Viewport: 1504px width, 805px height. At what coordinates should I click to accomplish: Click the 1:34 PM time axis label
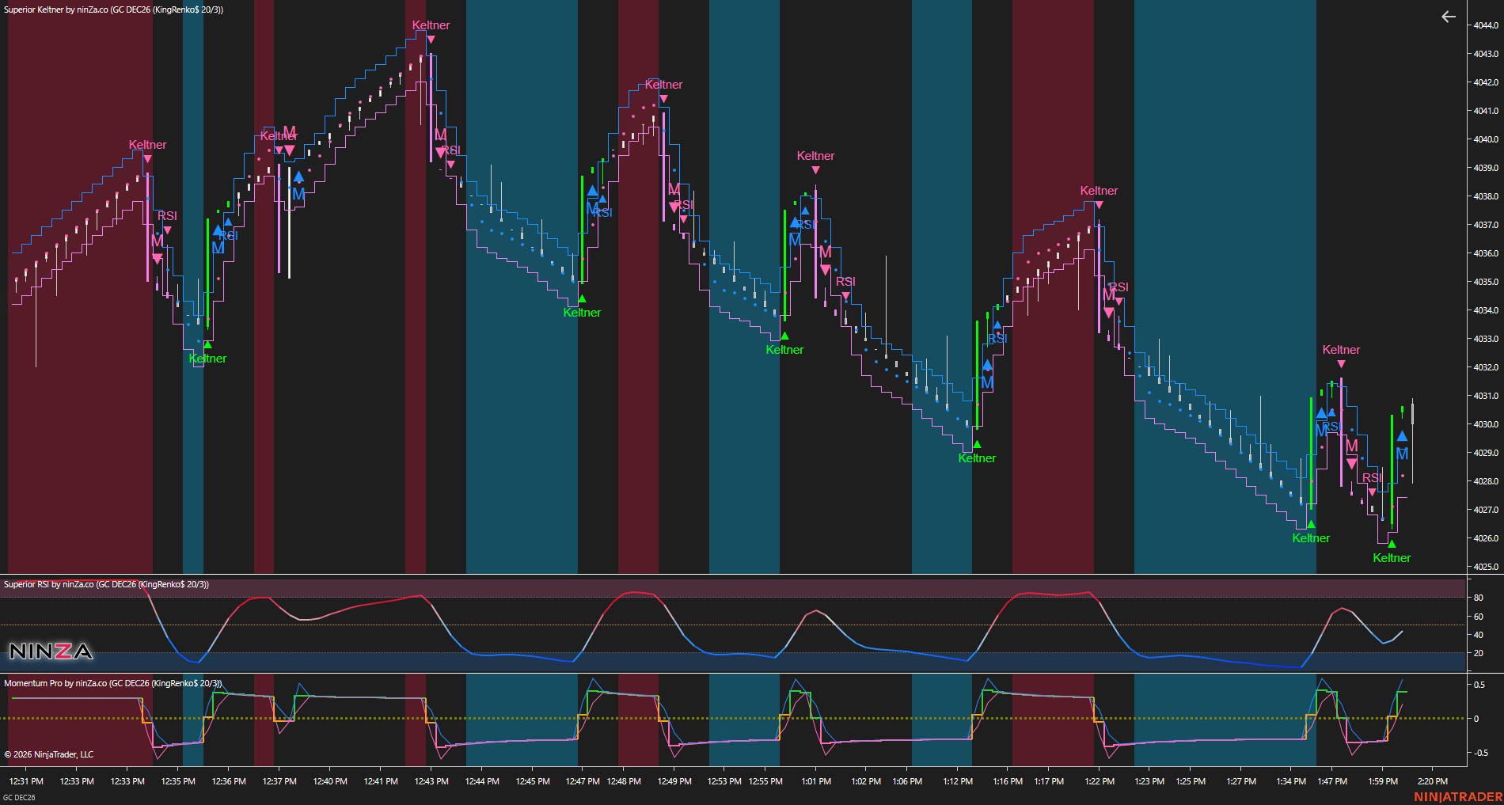(x=1291, y=781)
